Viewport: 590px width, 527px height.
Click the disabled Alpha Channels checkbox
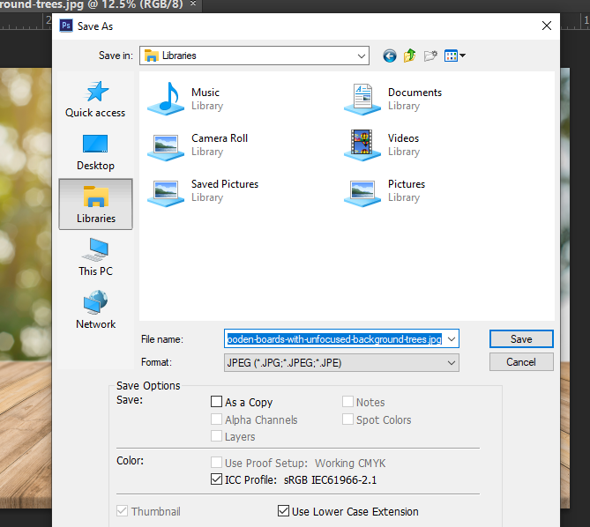click(216, 419)
